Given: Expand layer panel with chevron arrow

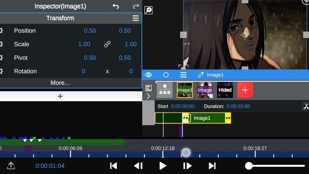Looking at the screenshot, I should click(148, 96).
